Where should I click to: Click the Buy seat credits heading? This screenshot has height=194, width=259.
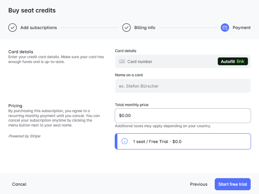(32, 11)
